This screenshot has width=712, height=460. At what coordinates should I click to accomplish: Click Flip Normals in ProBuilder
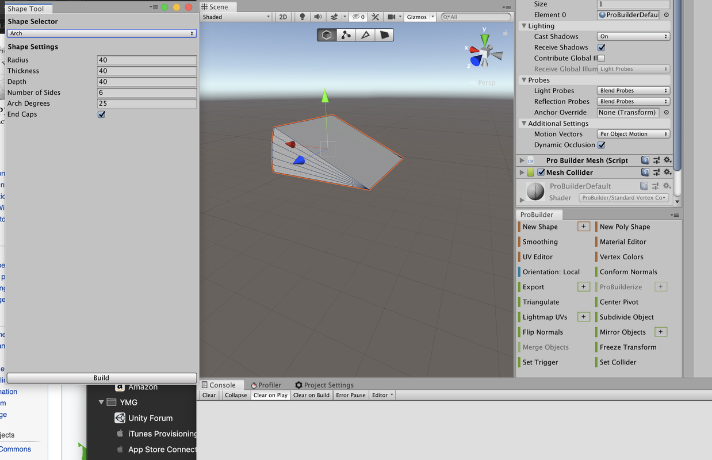(x=542, y=332)
